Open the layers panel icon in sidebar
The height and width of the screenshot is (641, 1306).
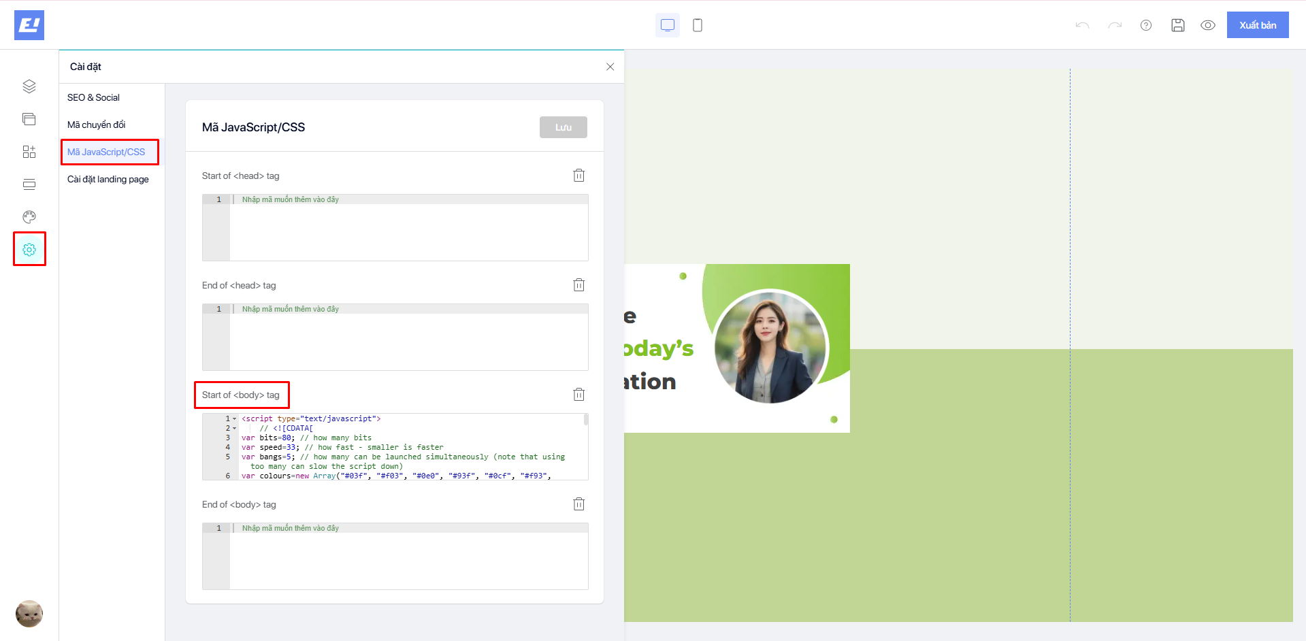point(29,86)
